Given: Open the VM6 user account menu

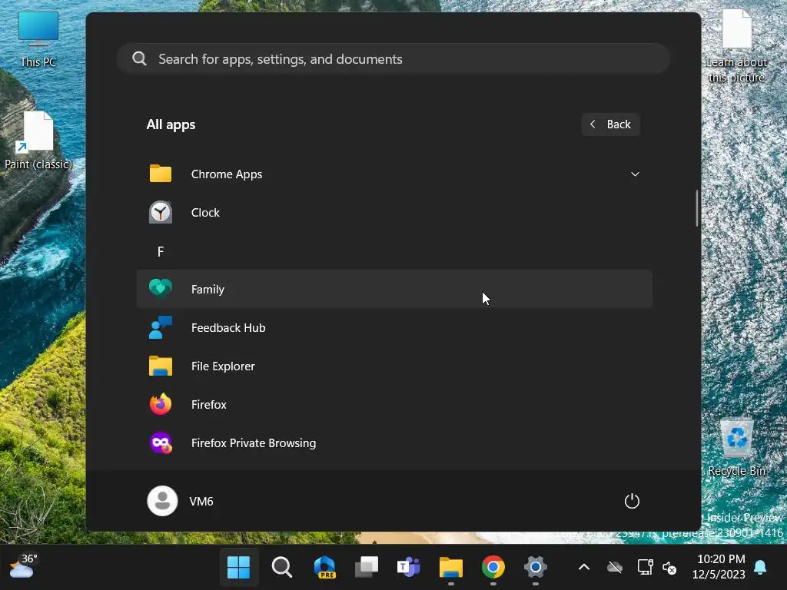Looking at the screenshot, I should [x=181, y=501].
